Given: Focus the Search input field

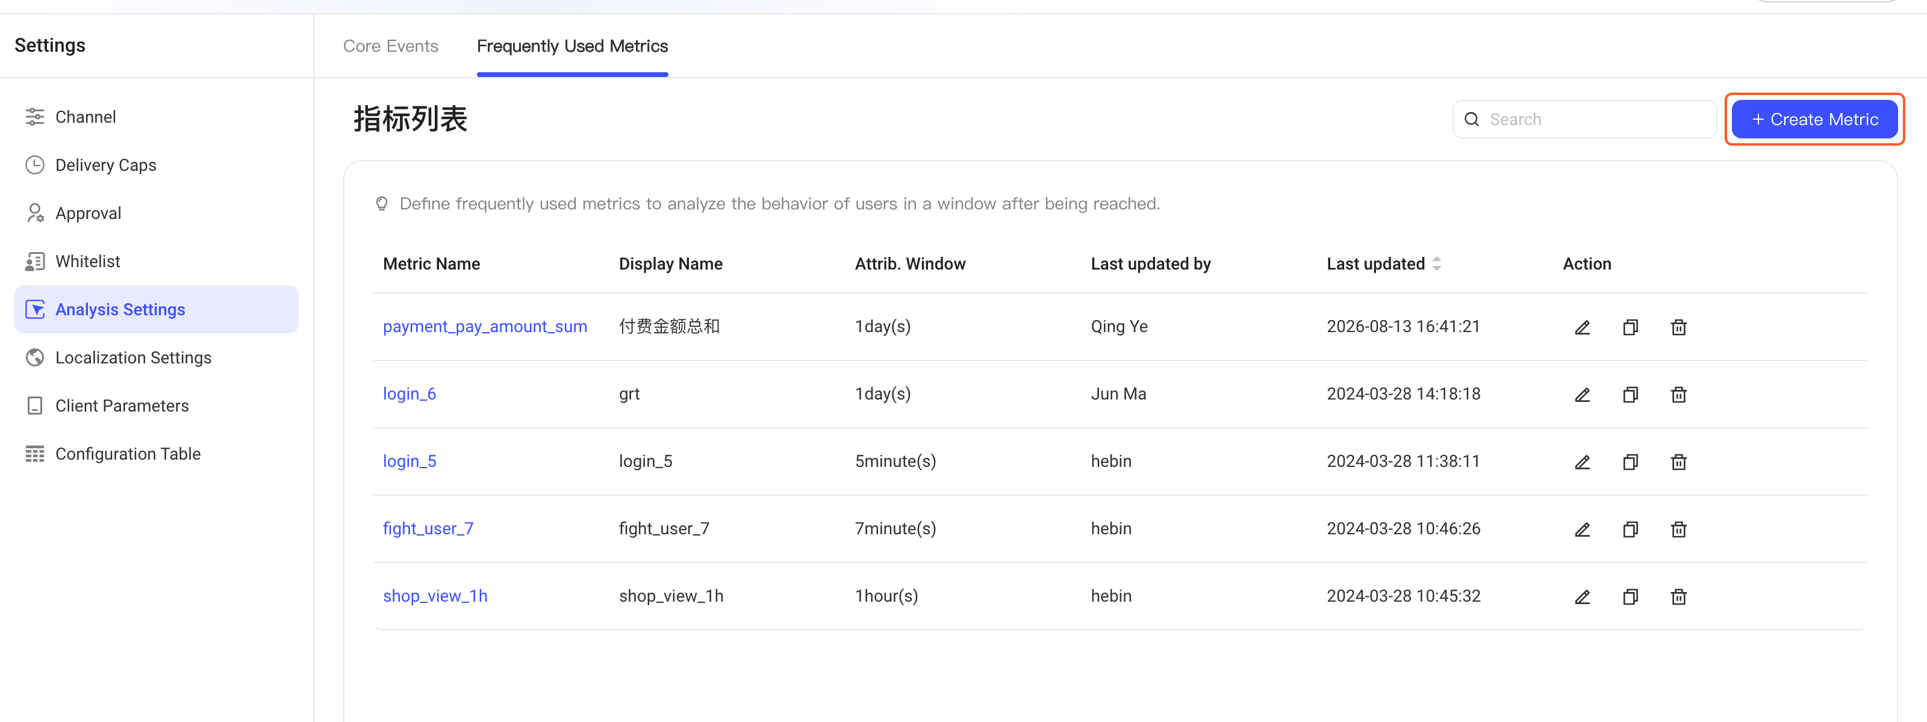Looking at the screenshot, I should (1584, 120).
